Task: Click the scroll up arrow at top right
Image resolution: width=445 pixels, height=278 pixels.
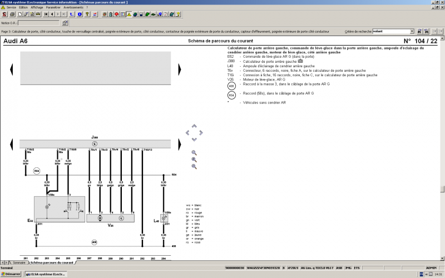Action: 442,38
